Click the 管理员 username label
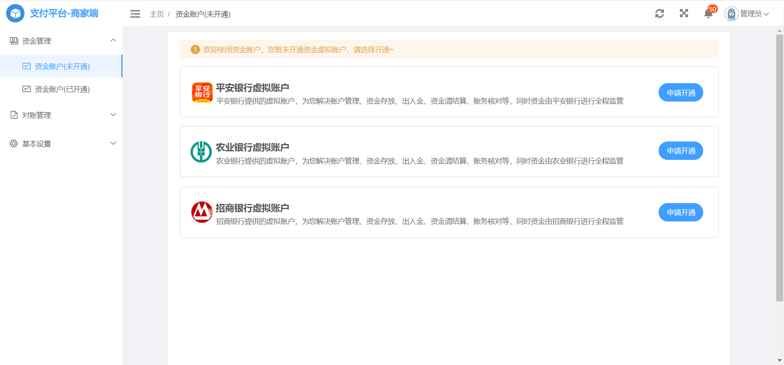 pos(751,14)
